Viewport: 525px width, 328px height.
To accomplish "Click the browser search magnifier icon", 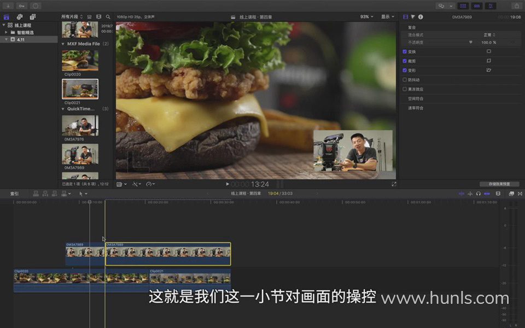I will point(108,17).
